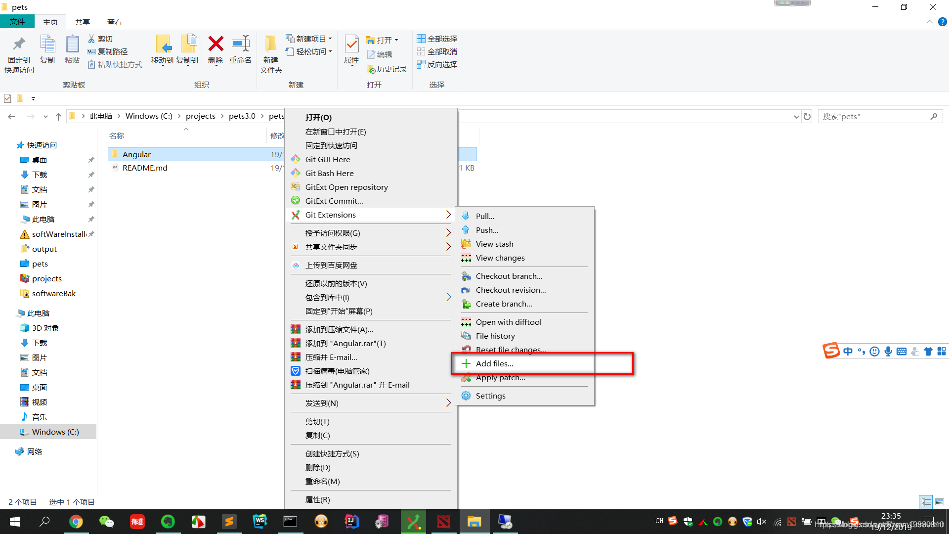
Task: Mute sound via the speaker tray icon
Action: tap(762, 521)
